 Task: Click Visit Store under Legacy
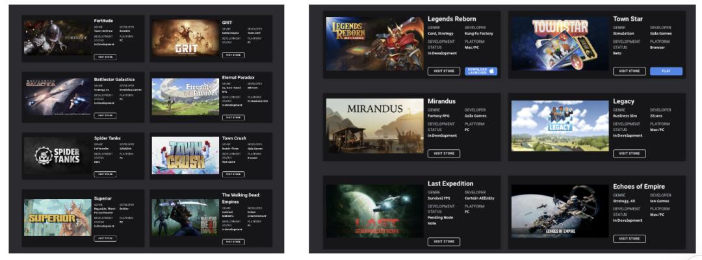click(x=629, y=154)
